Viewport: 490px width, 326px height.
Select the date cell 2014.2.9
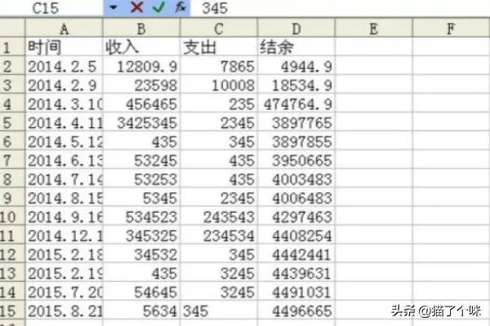click(x=64, y=84)
